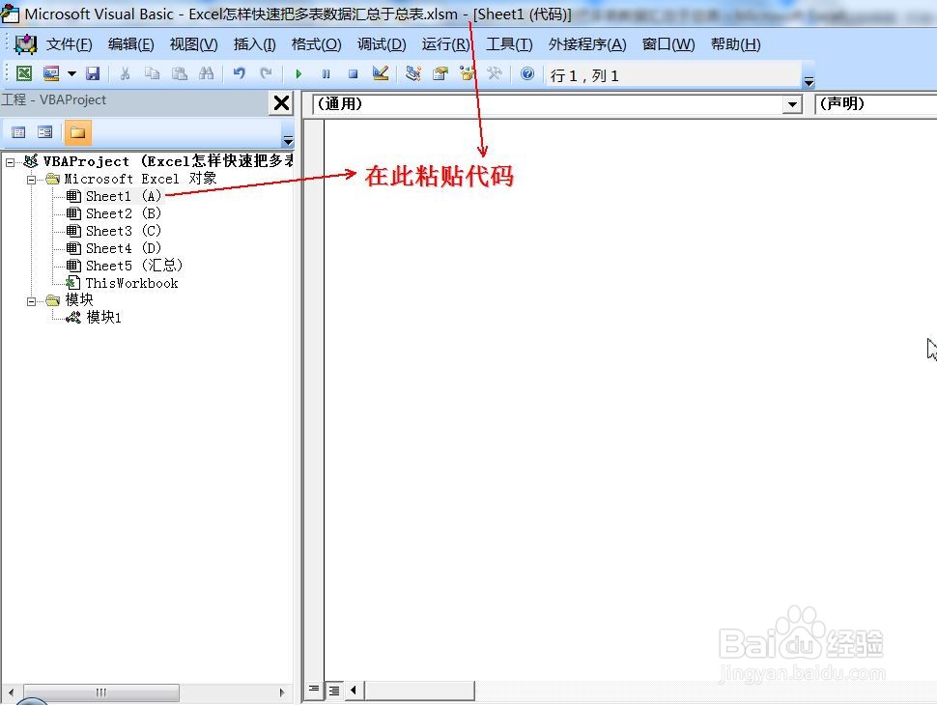Open the 运行(R) menu
937x705 pixels.
tap(445, 44)
